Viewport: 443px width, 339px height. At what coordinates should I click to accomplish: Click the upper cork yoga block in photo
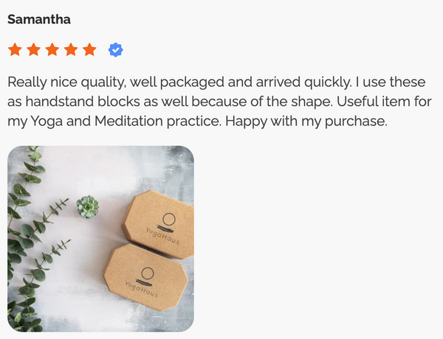coord(159,225)
